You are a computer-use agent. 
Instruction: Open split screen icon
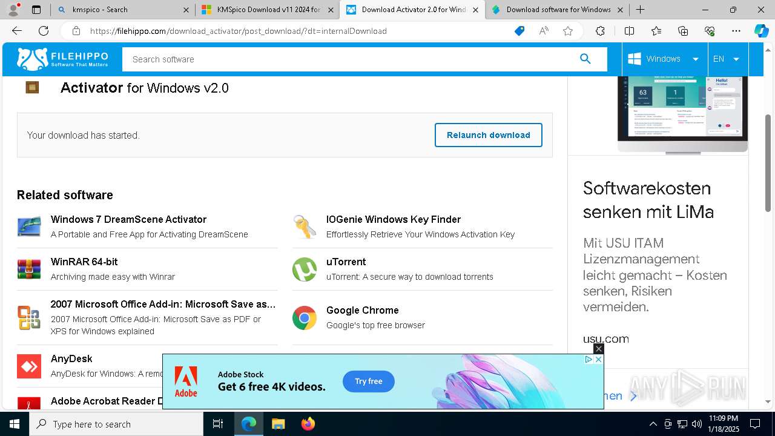[629, 31]
